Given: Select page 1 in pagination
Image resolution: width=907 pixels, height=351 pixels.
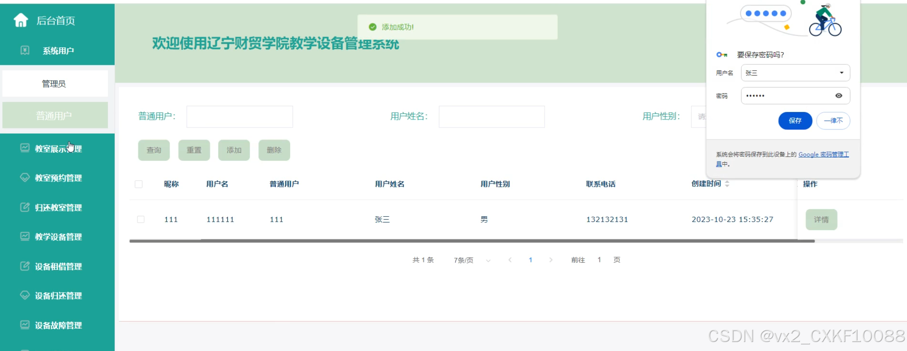Looking at the screenshot, I should pyautogui.click(x=530, y=260).
